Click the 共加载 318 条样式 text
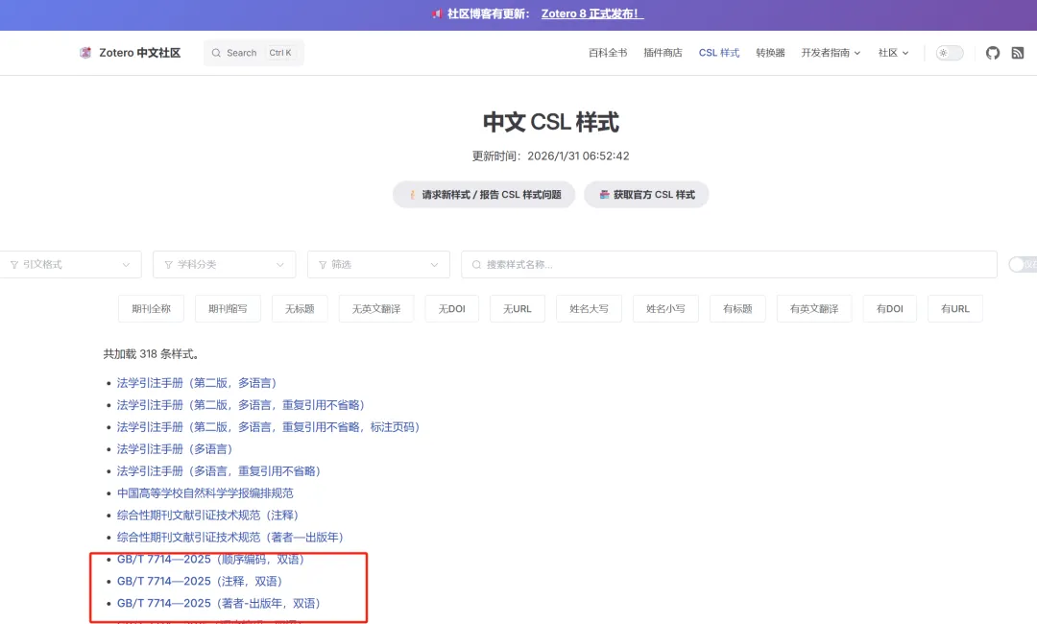The height and width of the screenshot is (624, 1037). (152, 354)
